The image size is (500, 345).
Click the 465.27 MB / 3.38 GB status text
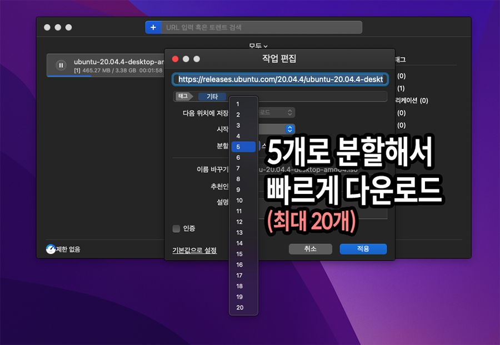(109, 70)
